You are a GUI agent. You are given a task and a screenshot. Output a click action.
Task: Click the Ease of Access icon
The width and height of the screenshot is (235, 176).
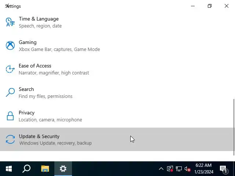click(10, 69)
